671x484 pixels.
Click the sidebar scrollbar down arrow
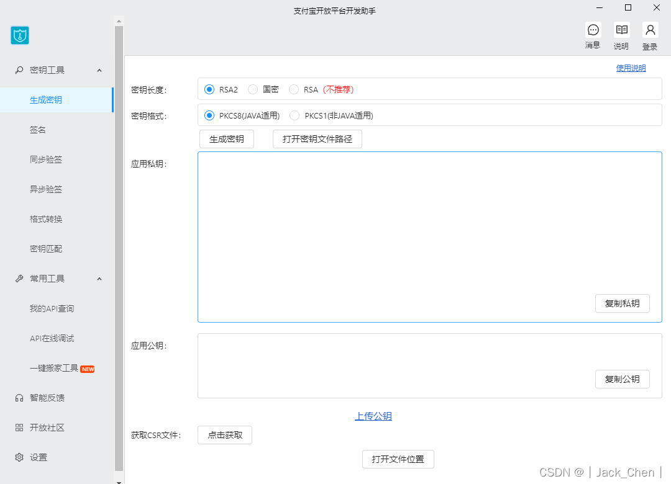tap(119, 482)
